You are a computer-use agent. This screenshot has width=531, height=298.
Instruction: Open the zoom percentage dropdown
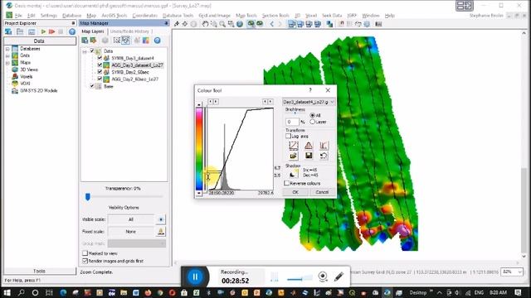point(520,272)
